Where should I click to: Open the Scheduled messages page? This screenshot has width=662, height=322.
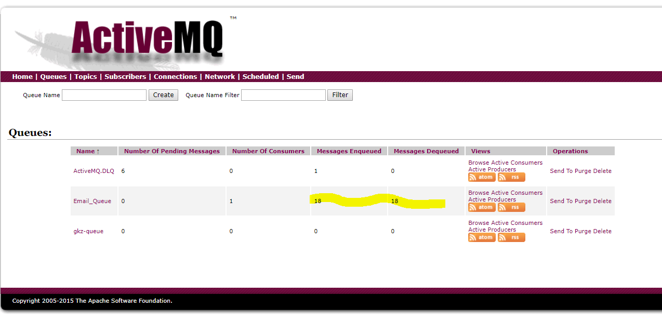[x=261, y=76]
